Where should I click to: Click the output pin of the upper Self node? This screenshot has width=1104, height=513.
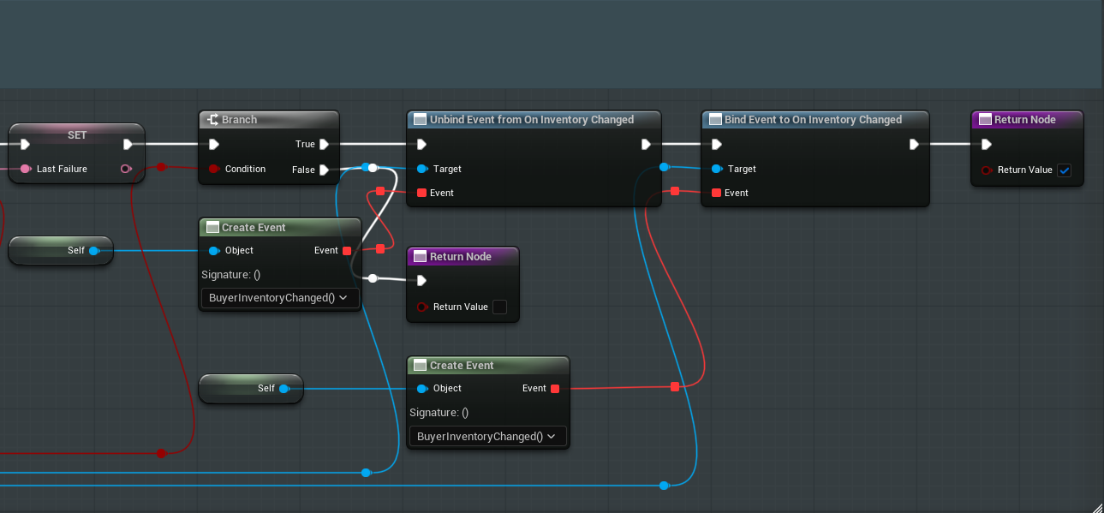tap(93, 250)
